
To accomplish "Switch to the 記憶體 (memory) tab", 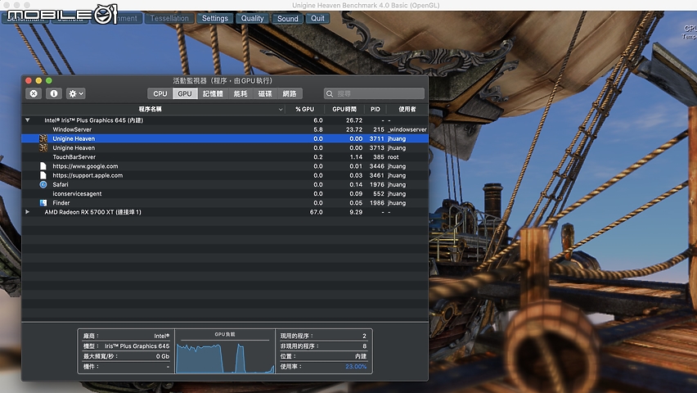I will tap(213, 93).
